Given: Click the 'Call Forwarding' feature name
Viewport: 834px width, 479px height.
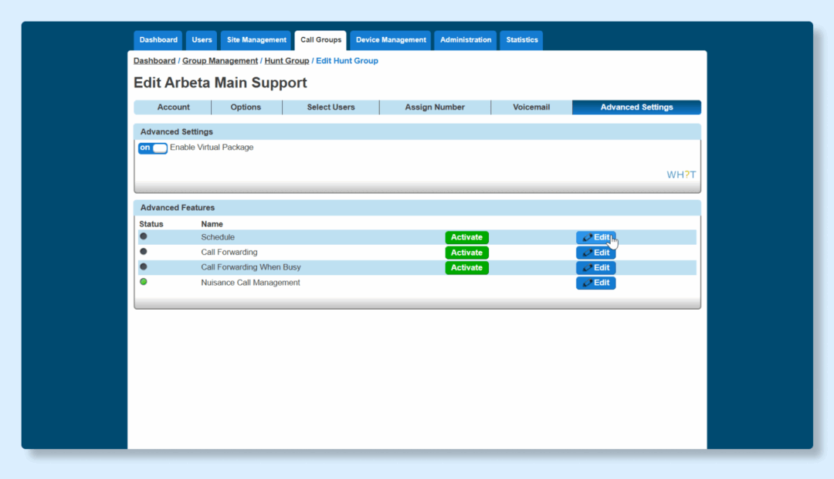Looking at the screenshot, I should click(x=229, y=253).
